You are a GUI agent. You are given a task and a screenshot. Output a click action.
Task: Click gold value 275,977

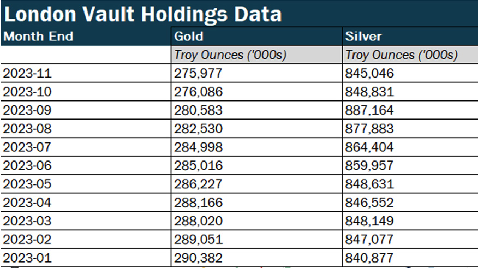coord(199,74)
